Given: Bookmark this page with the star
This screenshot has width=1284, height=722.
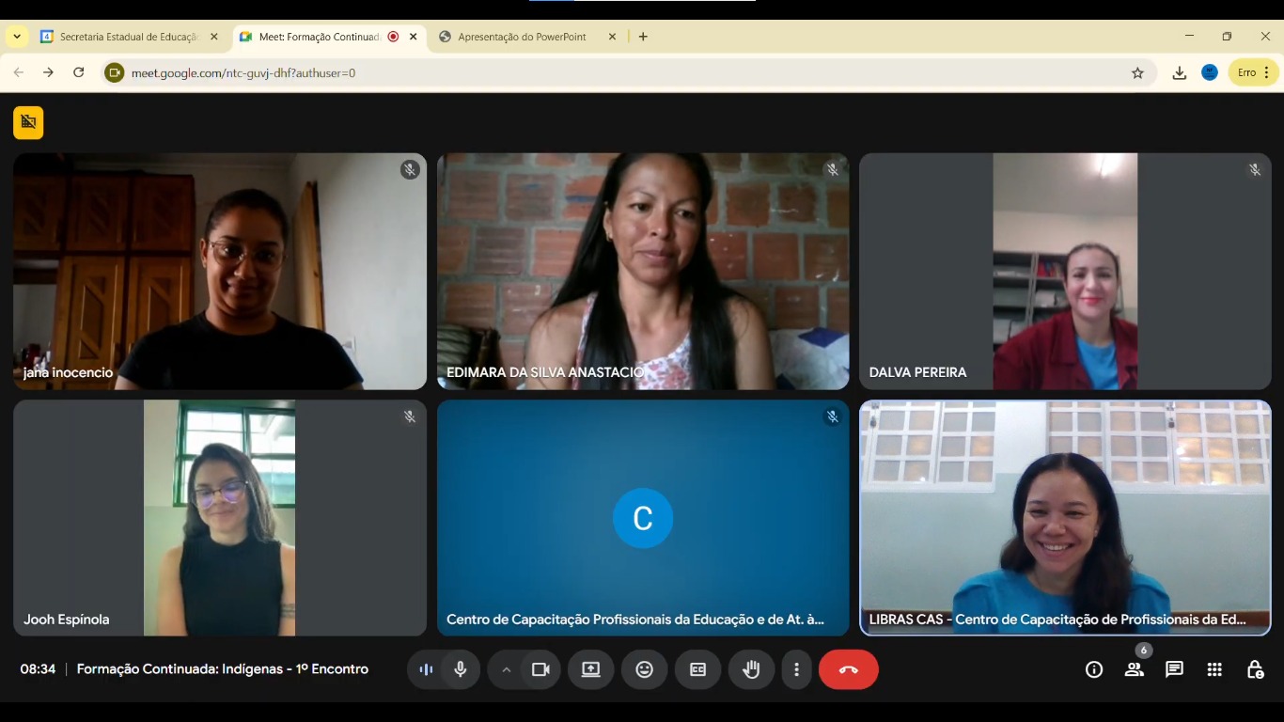Looking at the screenshot, I should [1137, 72].
